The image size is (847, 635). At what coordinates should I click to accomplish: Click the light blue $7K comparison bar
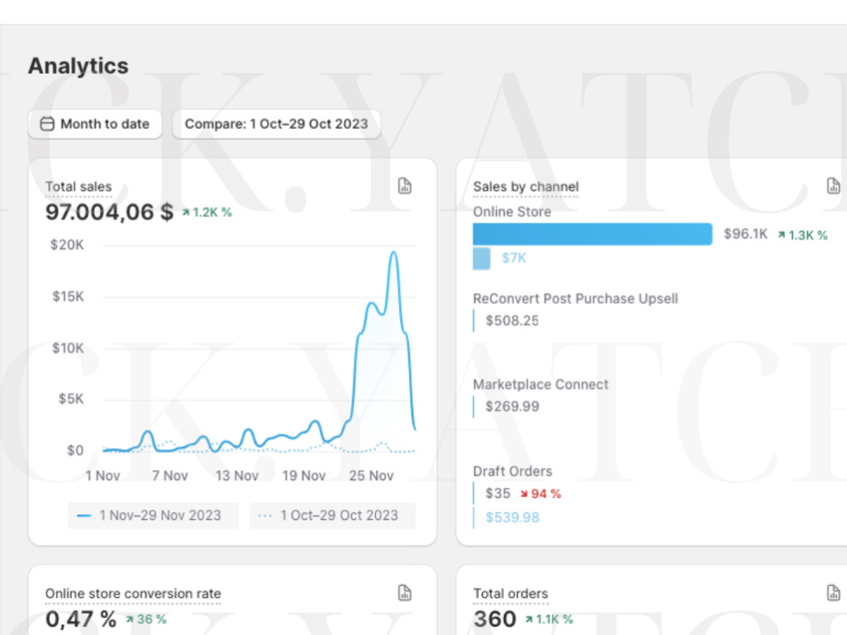[x=482, y=258]
